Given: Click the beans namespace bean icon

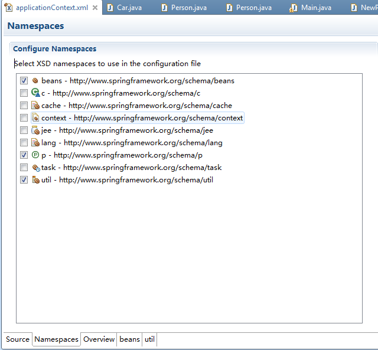Looking at the screenshot, I should pos(35,80).
